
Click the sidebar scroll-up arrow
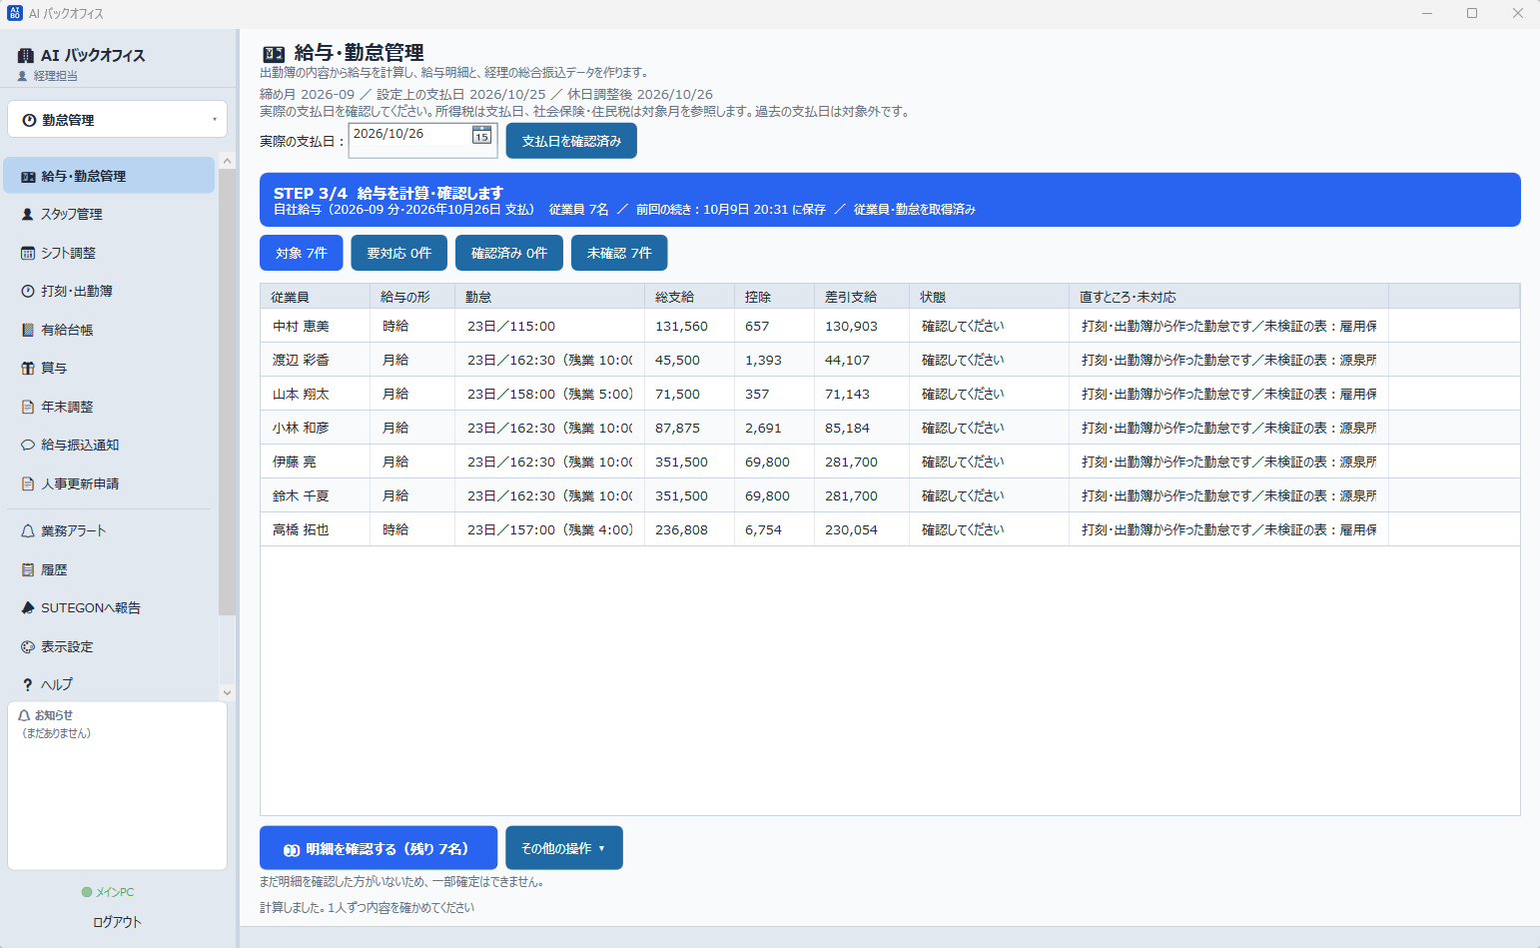[x=227, y=161]
